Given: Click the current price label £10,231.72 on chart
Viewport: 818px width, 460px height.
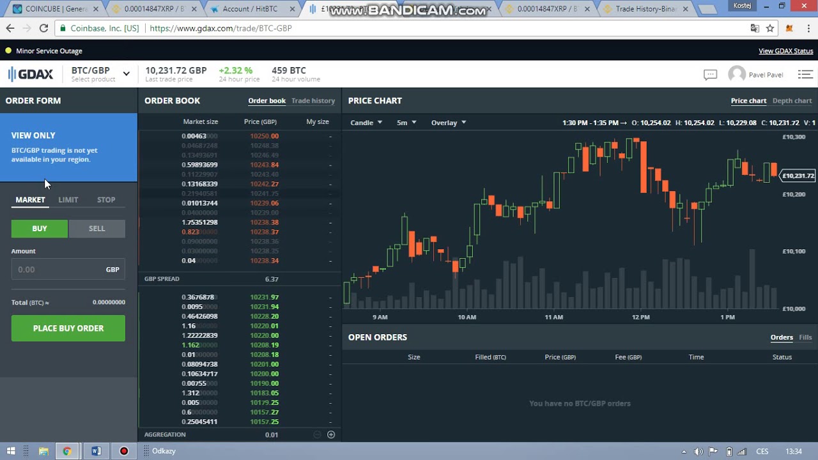Looking at the screenshot, I should point(798,176).
